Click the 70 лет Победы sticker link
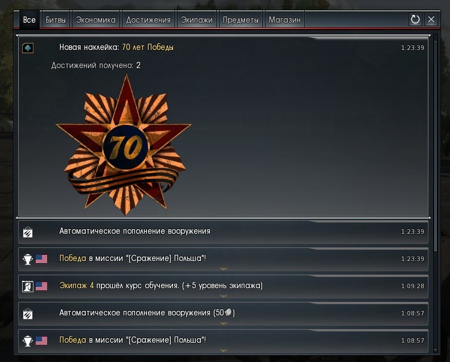 [x=148, y=47]
